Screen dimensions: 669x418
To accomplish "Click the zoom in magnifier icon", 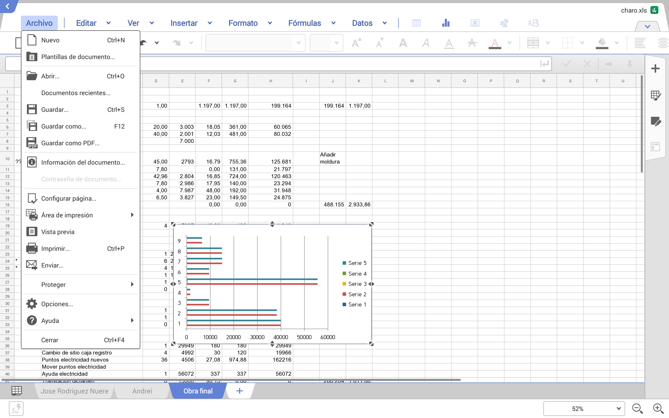I will 658,408.
